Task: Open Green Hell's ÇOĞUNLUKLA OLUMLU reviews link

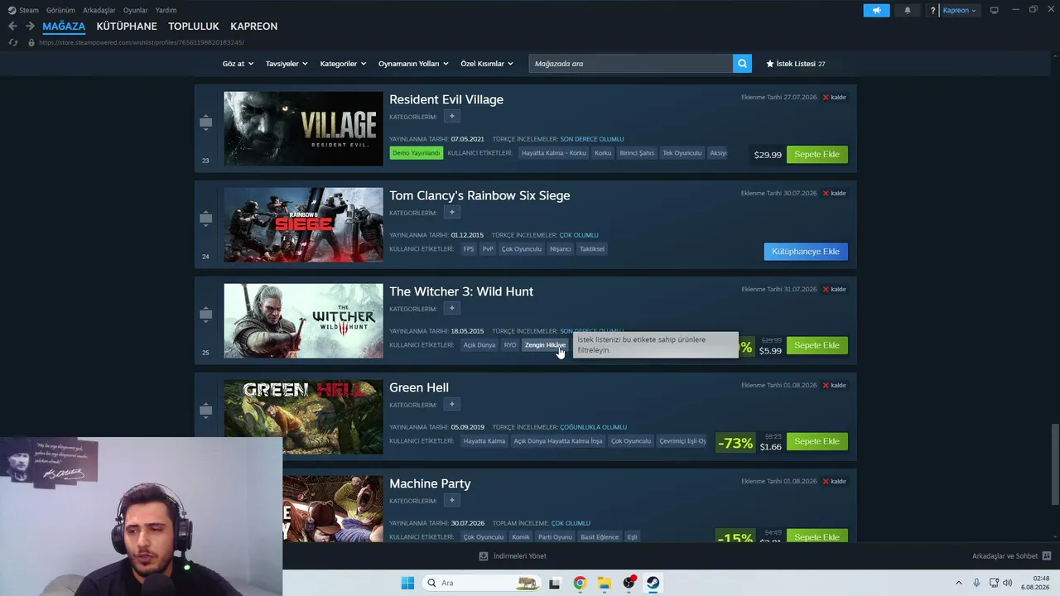Action: [593, 427]
